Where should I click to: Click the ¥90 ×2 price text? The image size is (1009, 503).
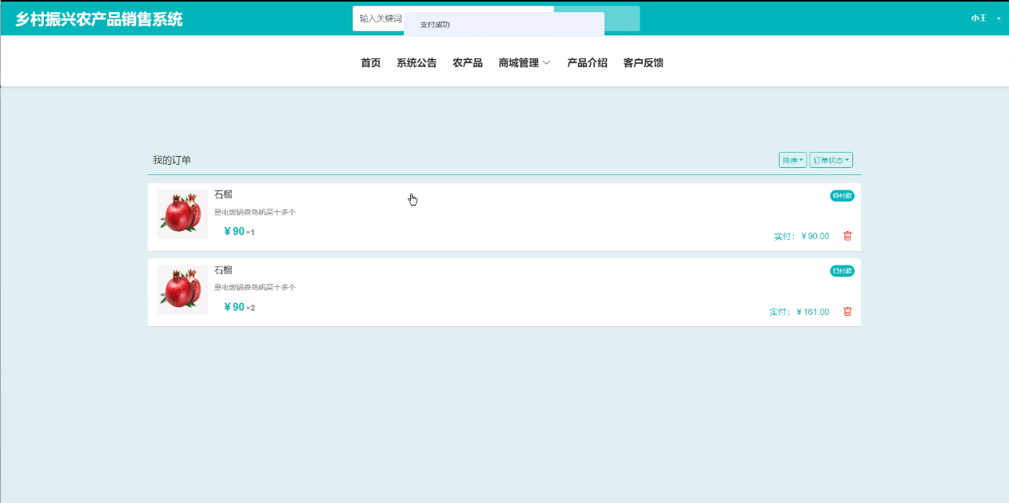tap(239, 307)
